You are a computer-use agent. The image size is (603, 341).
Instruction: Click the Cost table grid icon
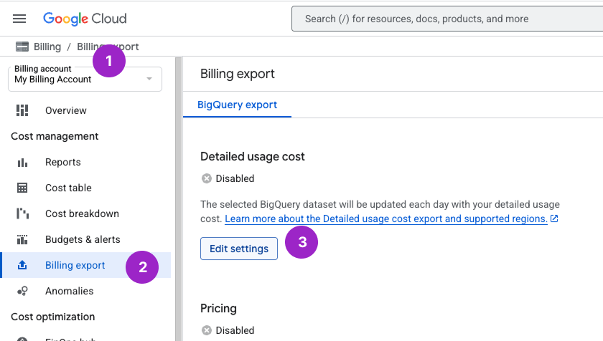[22, 188]
